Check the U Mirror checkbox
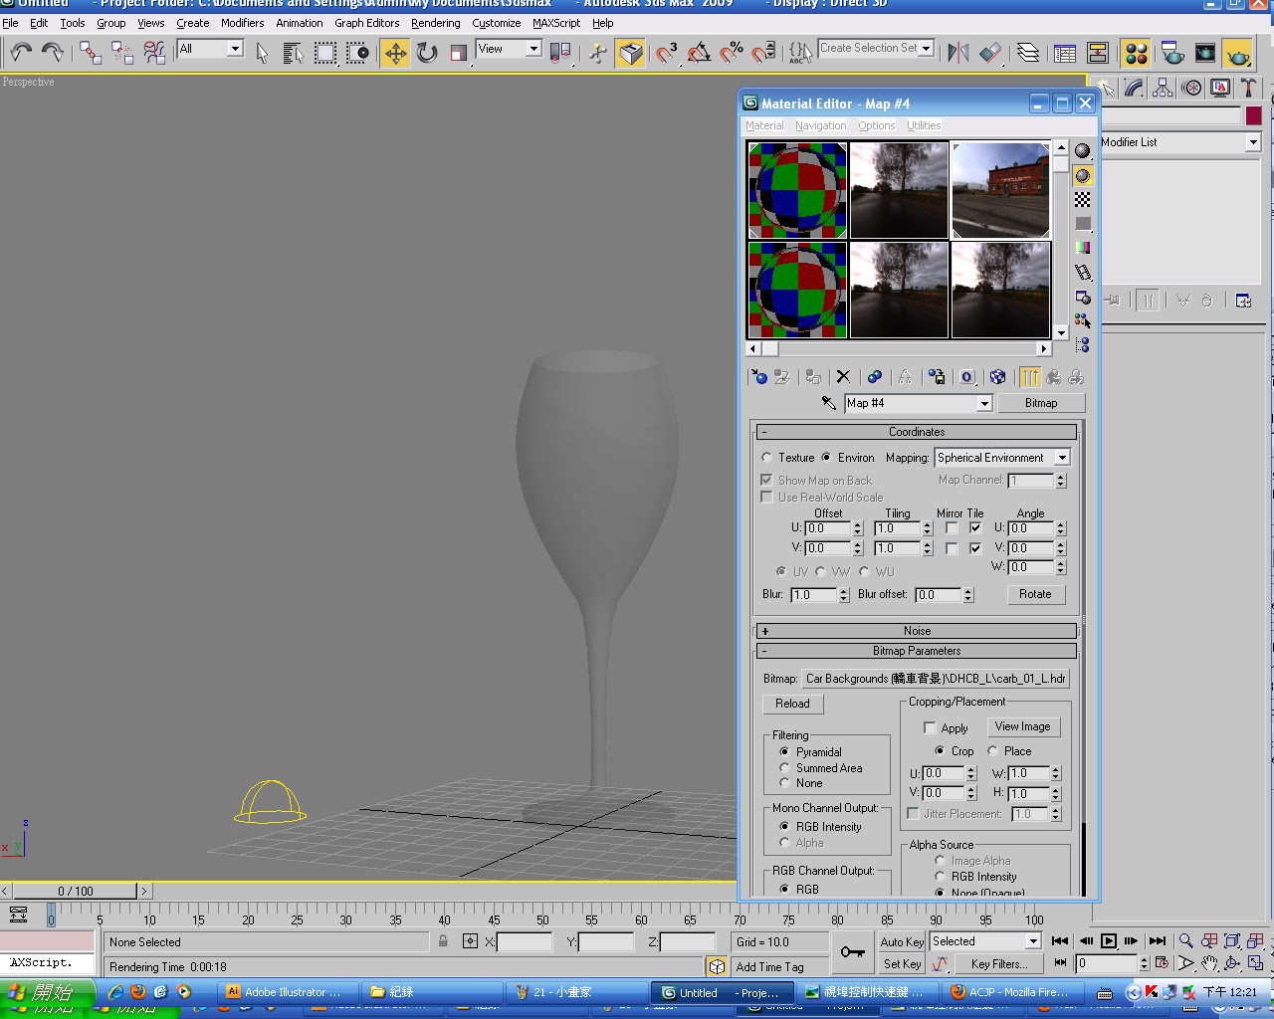This screenshot has height=1019, width=1274. point(952,528)
